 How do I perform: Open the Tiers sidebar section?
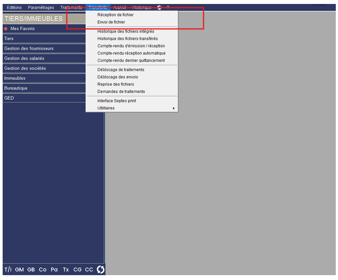9,39
